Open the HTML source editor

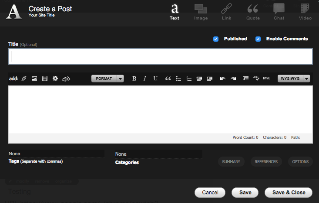267,79
